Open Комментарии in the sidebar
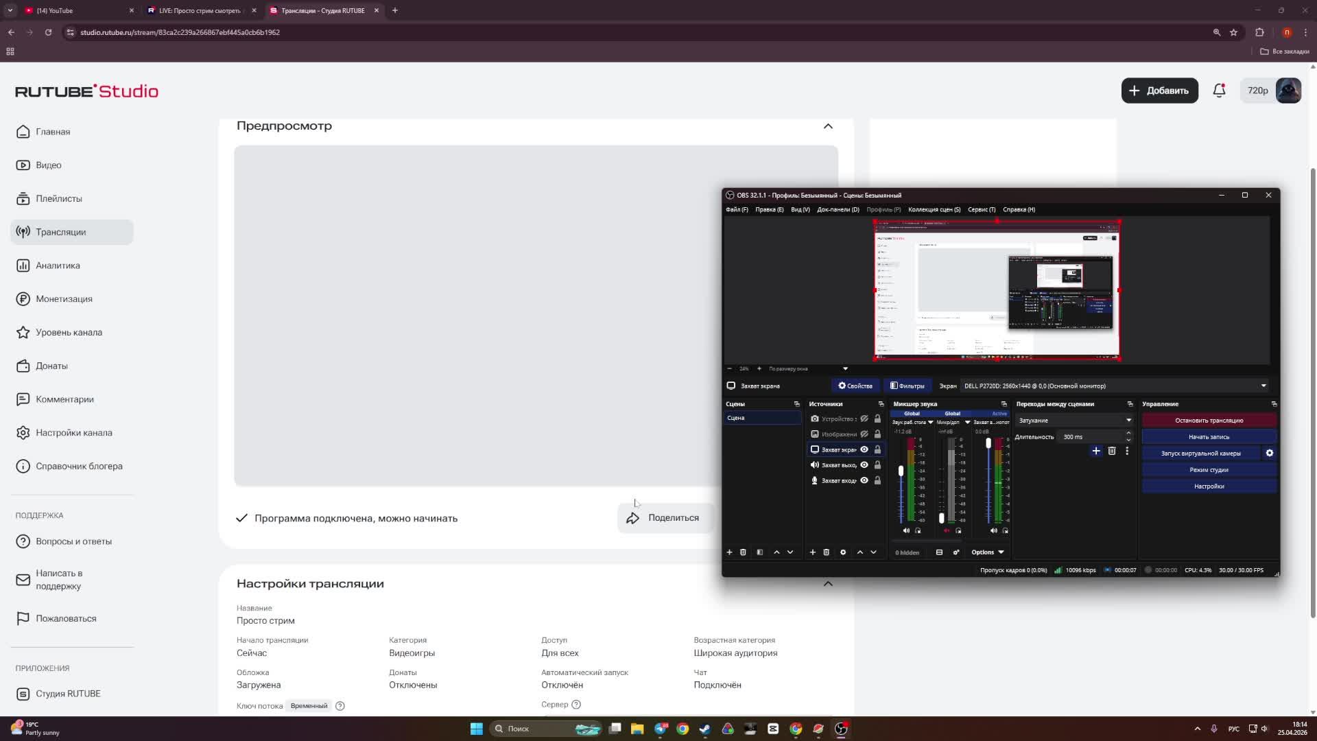 pyautogui.click(x=64, y=399)
